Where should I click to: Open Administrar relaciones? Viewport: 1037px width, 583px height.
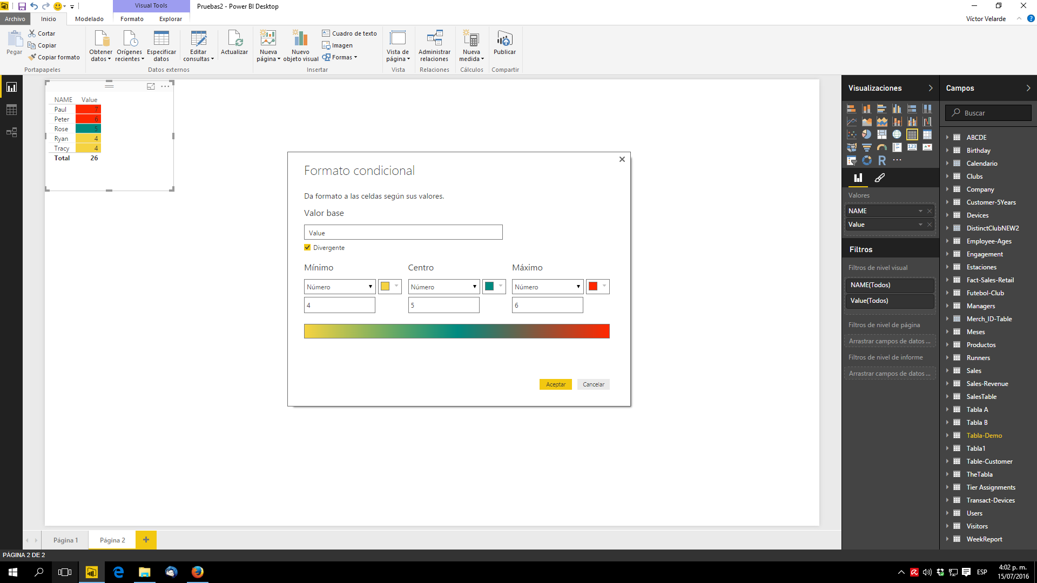(434, 46)
